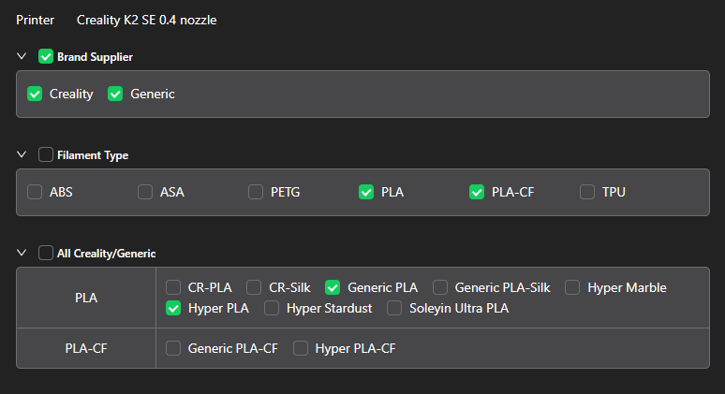Uncheck the Generic brand checkbox
This screenshot has width=725, height=394.
(116, 94)
